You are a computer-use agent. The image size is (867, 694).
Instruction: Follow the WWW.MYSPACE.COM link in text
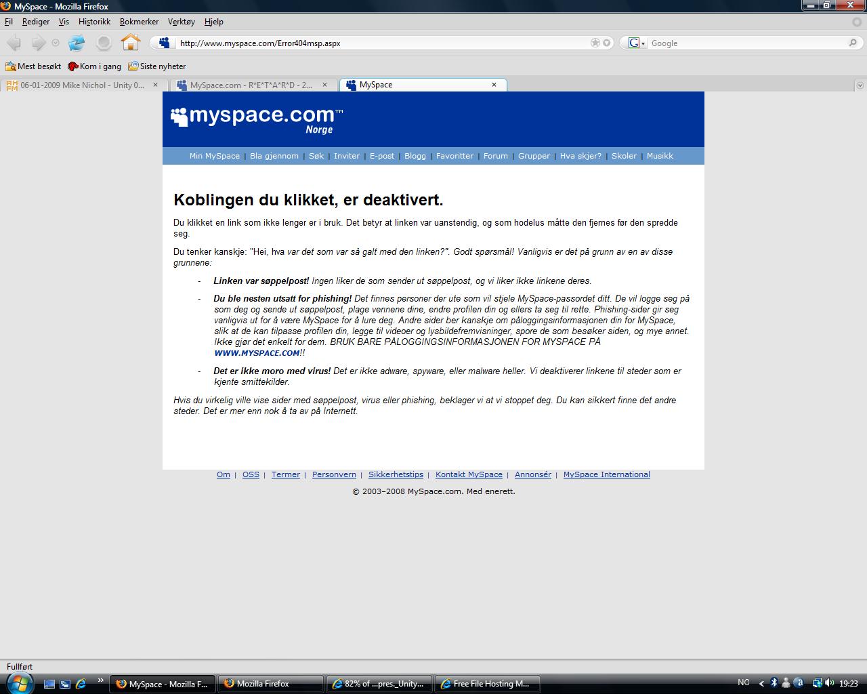257,353
